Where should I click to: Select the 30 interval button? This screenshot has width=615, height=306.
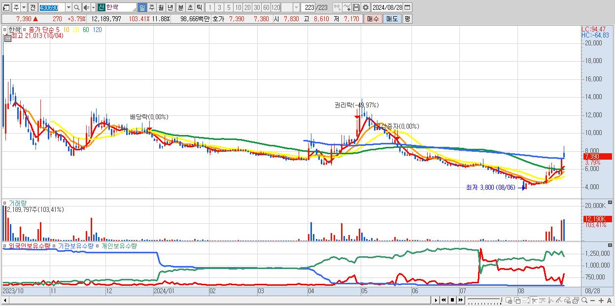[x=257, y=7]
